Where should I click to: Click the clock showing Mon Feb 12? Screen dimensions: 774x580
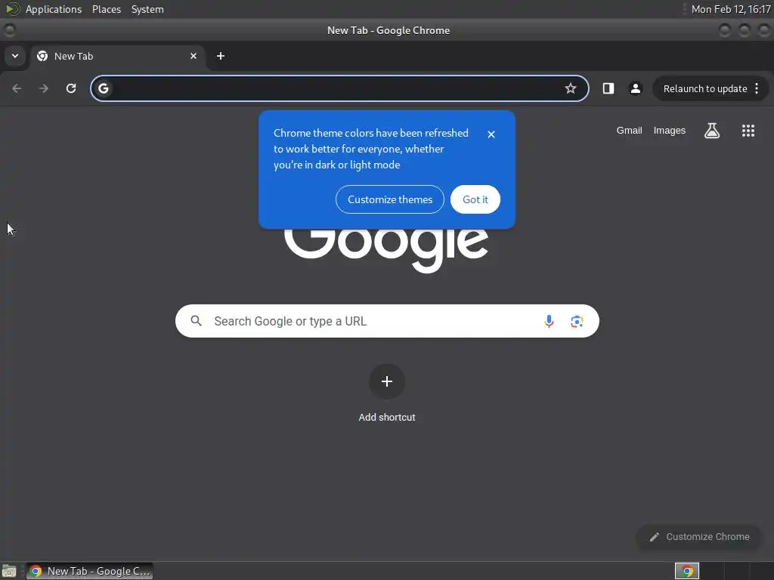[731, 9]
